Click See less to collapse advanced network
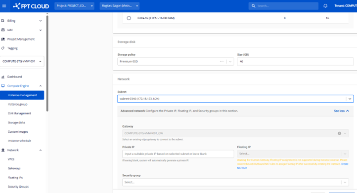Screen dimensions: 357x193 pyautogui.click(x=342, y=111)
